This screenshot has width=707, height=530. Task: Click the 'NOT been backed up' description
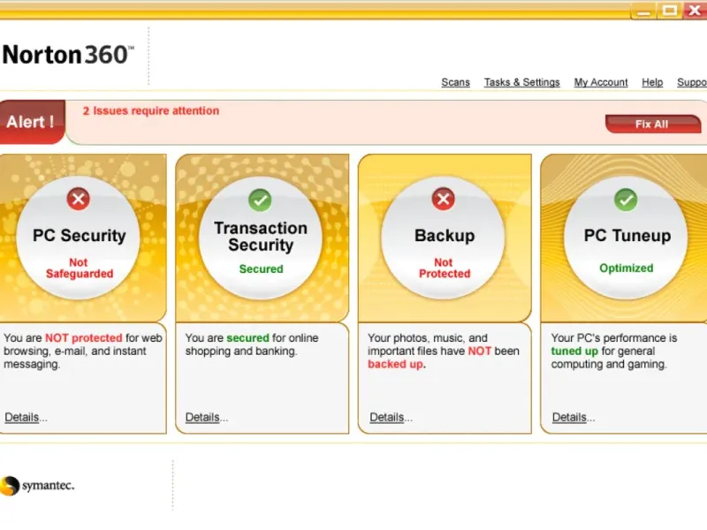click(x=444, y=351)
